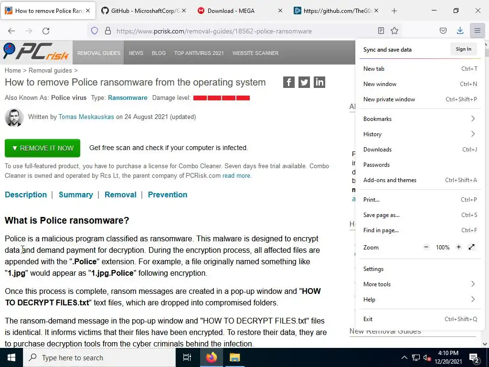The width and height of the screenshot is (489, 367).
Task: Increase zoom with the plus button
Action: 458,247
